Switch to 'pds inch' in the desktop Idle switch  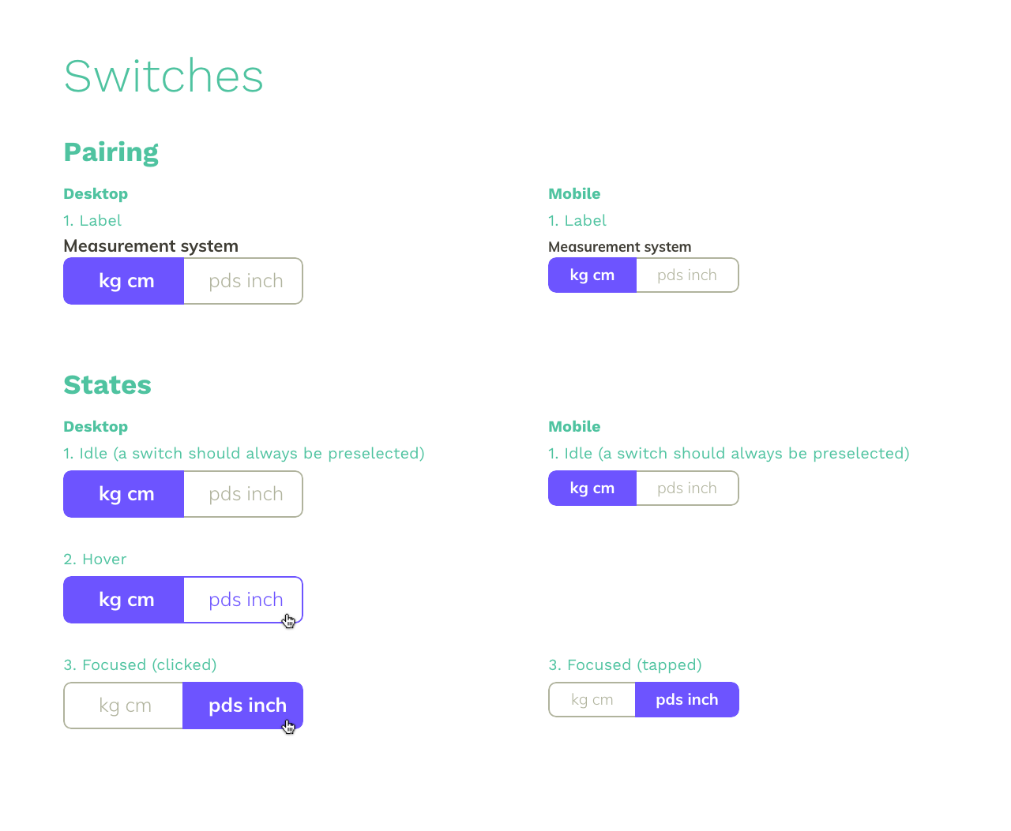click(244, 494)
